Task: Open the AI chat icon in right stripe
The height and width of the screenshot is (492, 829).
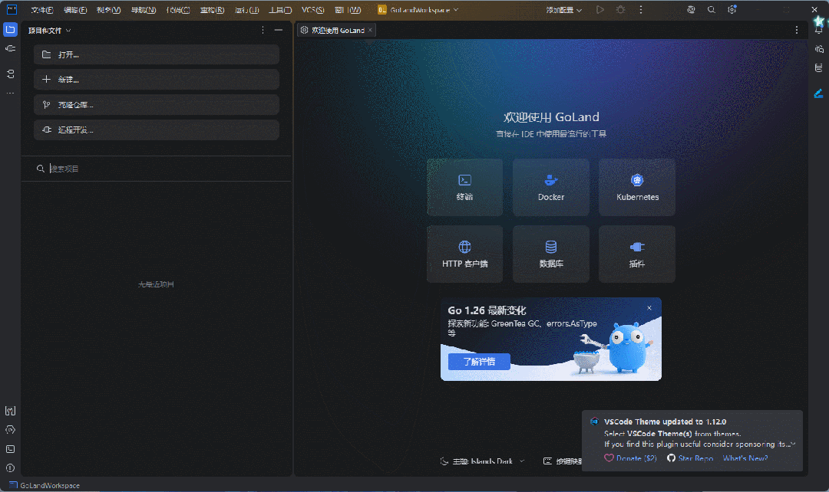Action: pyautogui.click(x=818, y=48)
